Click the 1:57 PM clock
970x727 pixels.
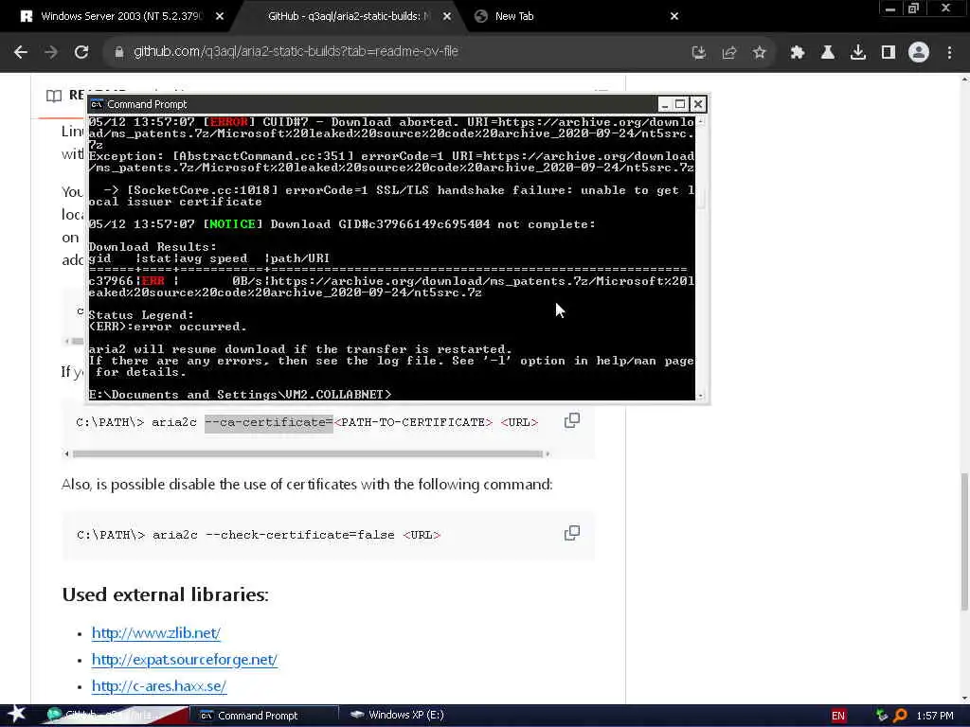[935, 716]
